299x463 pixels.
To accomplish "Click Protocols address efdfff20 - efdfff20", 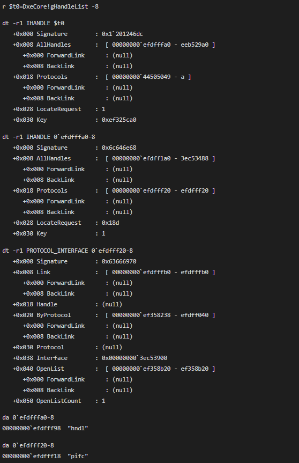I will (x=160, y=190).
